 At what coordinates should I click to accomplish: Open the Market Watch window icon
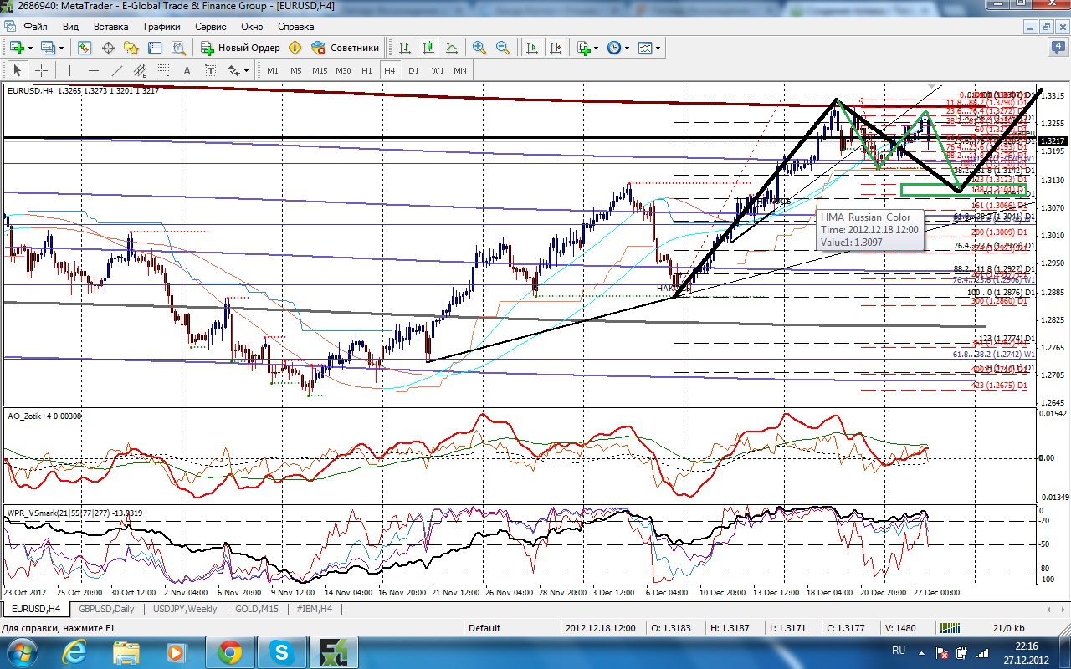(84, 49)
